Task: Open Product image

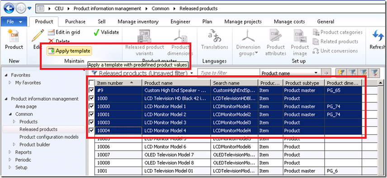Action: (x=300, y=43)
